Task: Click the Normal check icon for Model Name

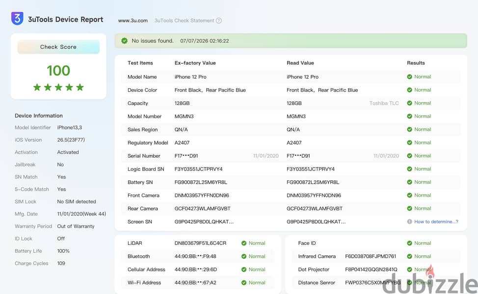Action: (409, 77)
